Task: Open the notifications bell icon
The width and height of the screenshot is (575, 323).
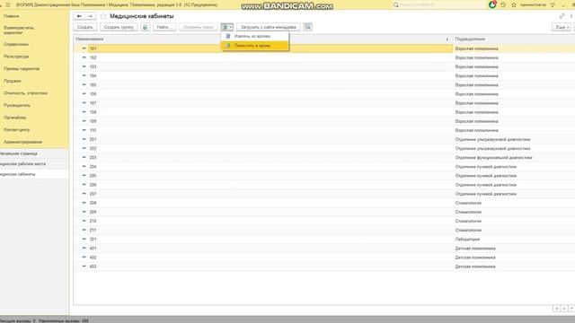Action: [x=492, y=4]
